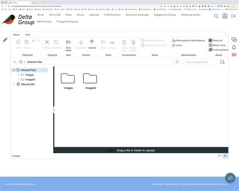Open the notifications bell icon
The width and height of the screenshot is (239, 191).
(x=234, y=48)
